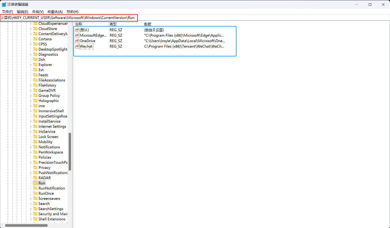Expand the Search key
This screenshot has height=228, width=390.
pos(31,204)
